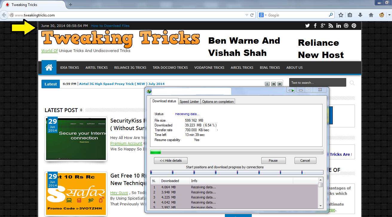The width and height of the screenshot is (392, 217).
Task: Select the Download status tab
Action: click(164, 101)
